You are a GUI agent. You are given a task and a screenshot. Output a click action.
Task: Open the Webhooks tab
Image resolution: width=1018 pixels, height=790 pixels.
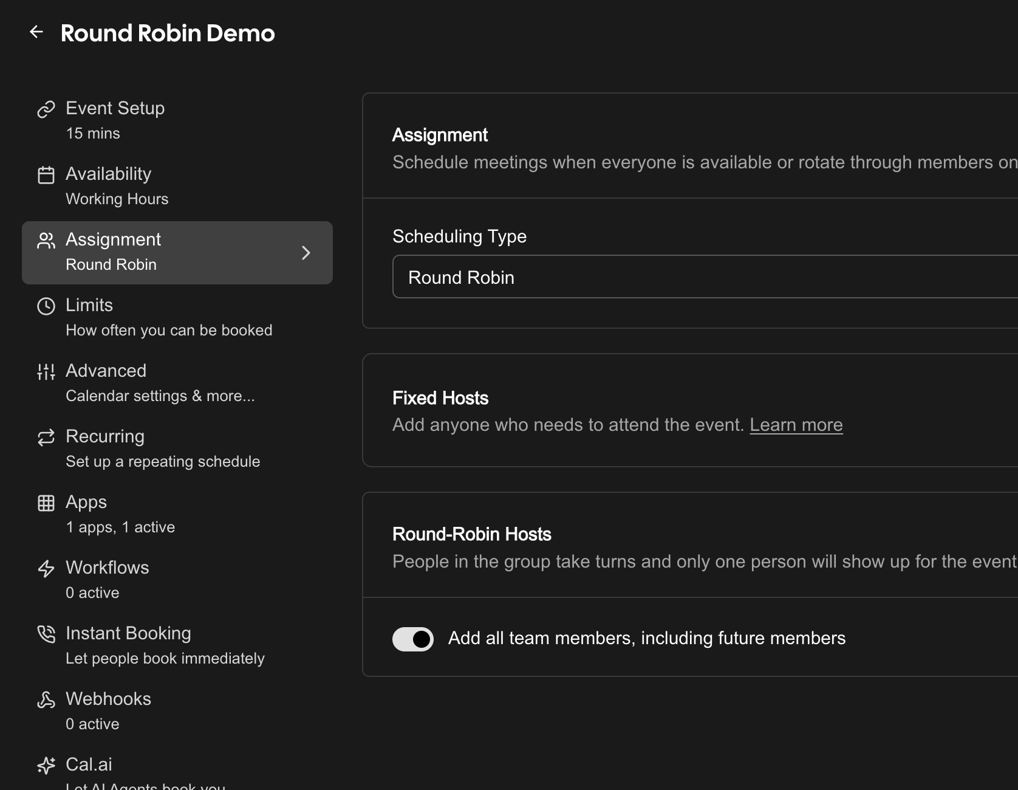pos(177,712)
